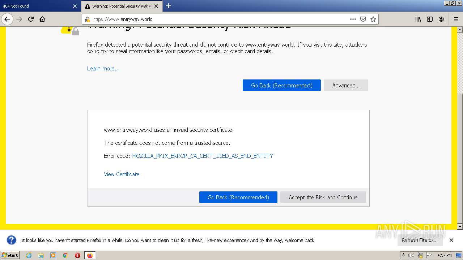Select the Warning: Potential Security Risk tab
Image resolution: width=463 pixels, height=260 pixels.
(x=122, y=6)
